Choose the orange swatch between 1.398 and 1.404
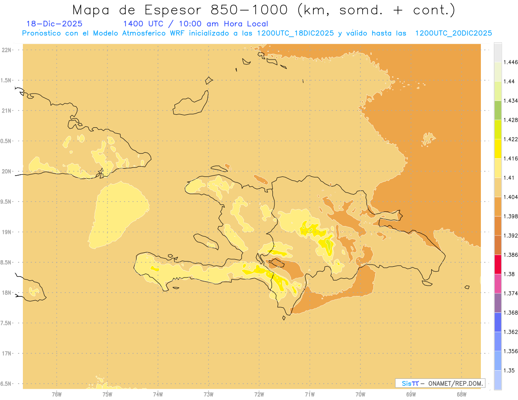This screenshot has width=518, height=400. pyautogui.click(x=498, y=206)
